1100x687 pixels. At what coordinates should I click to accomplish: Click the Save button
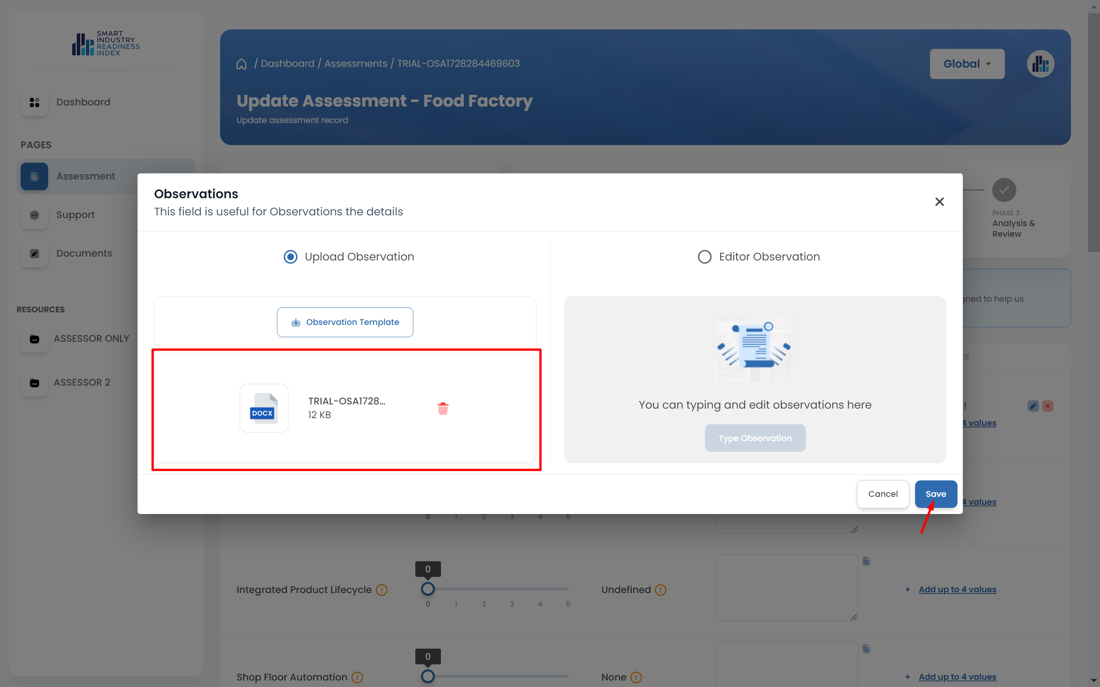click(x=935, y=494)
